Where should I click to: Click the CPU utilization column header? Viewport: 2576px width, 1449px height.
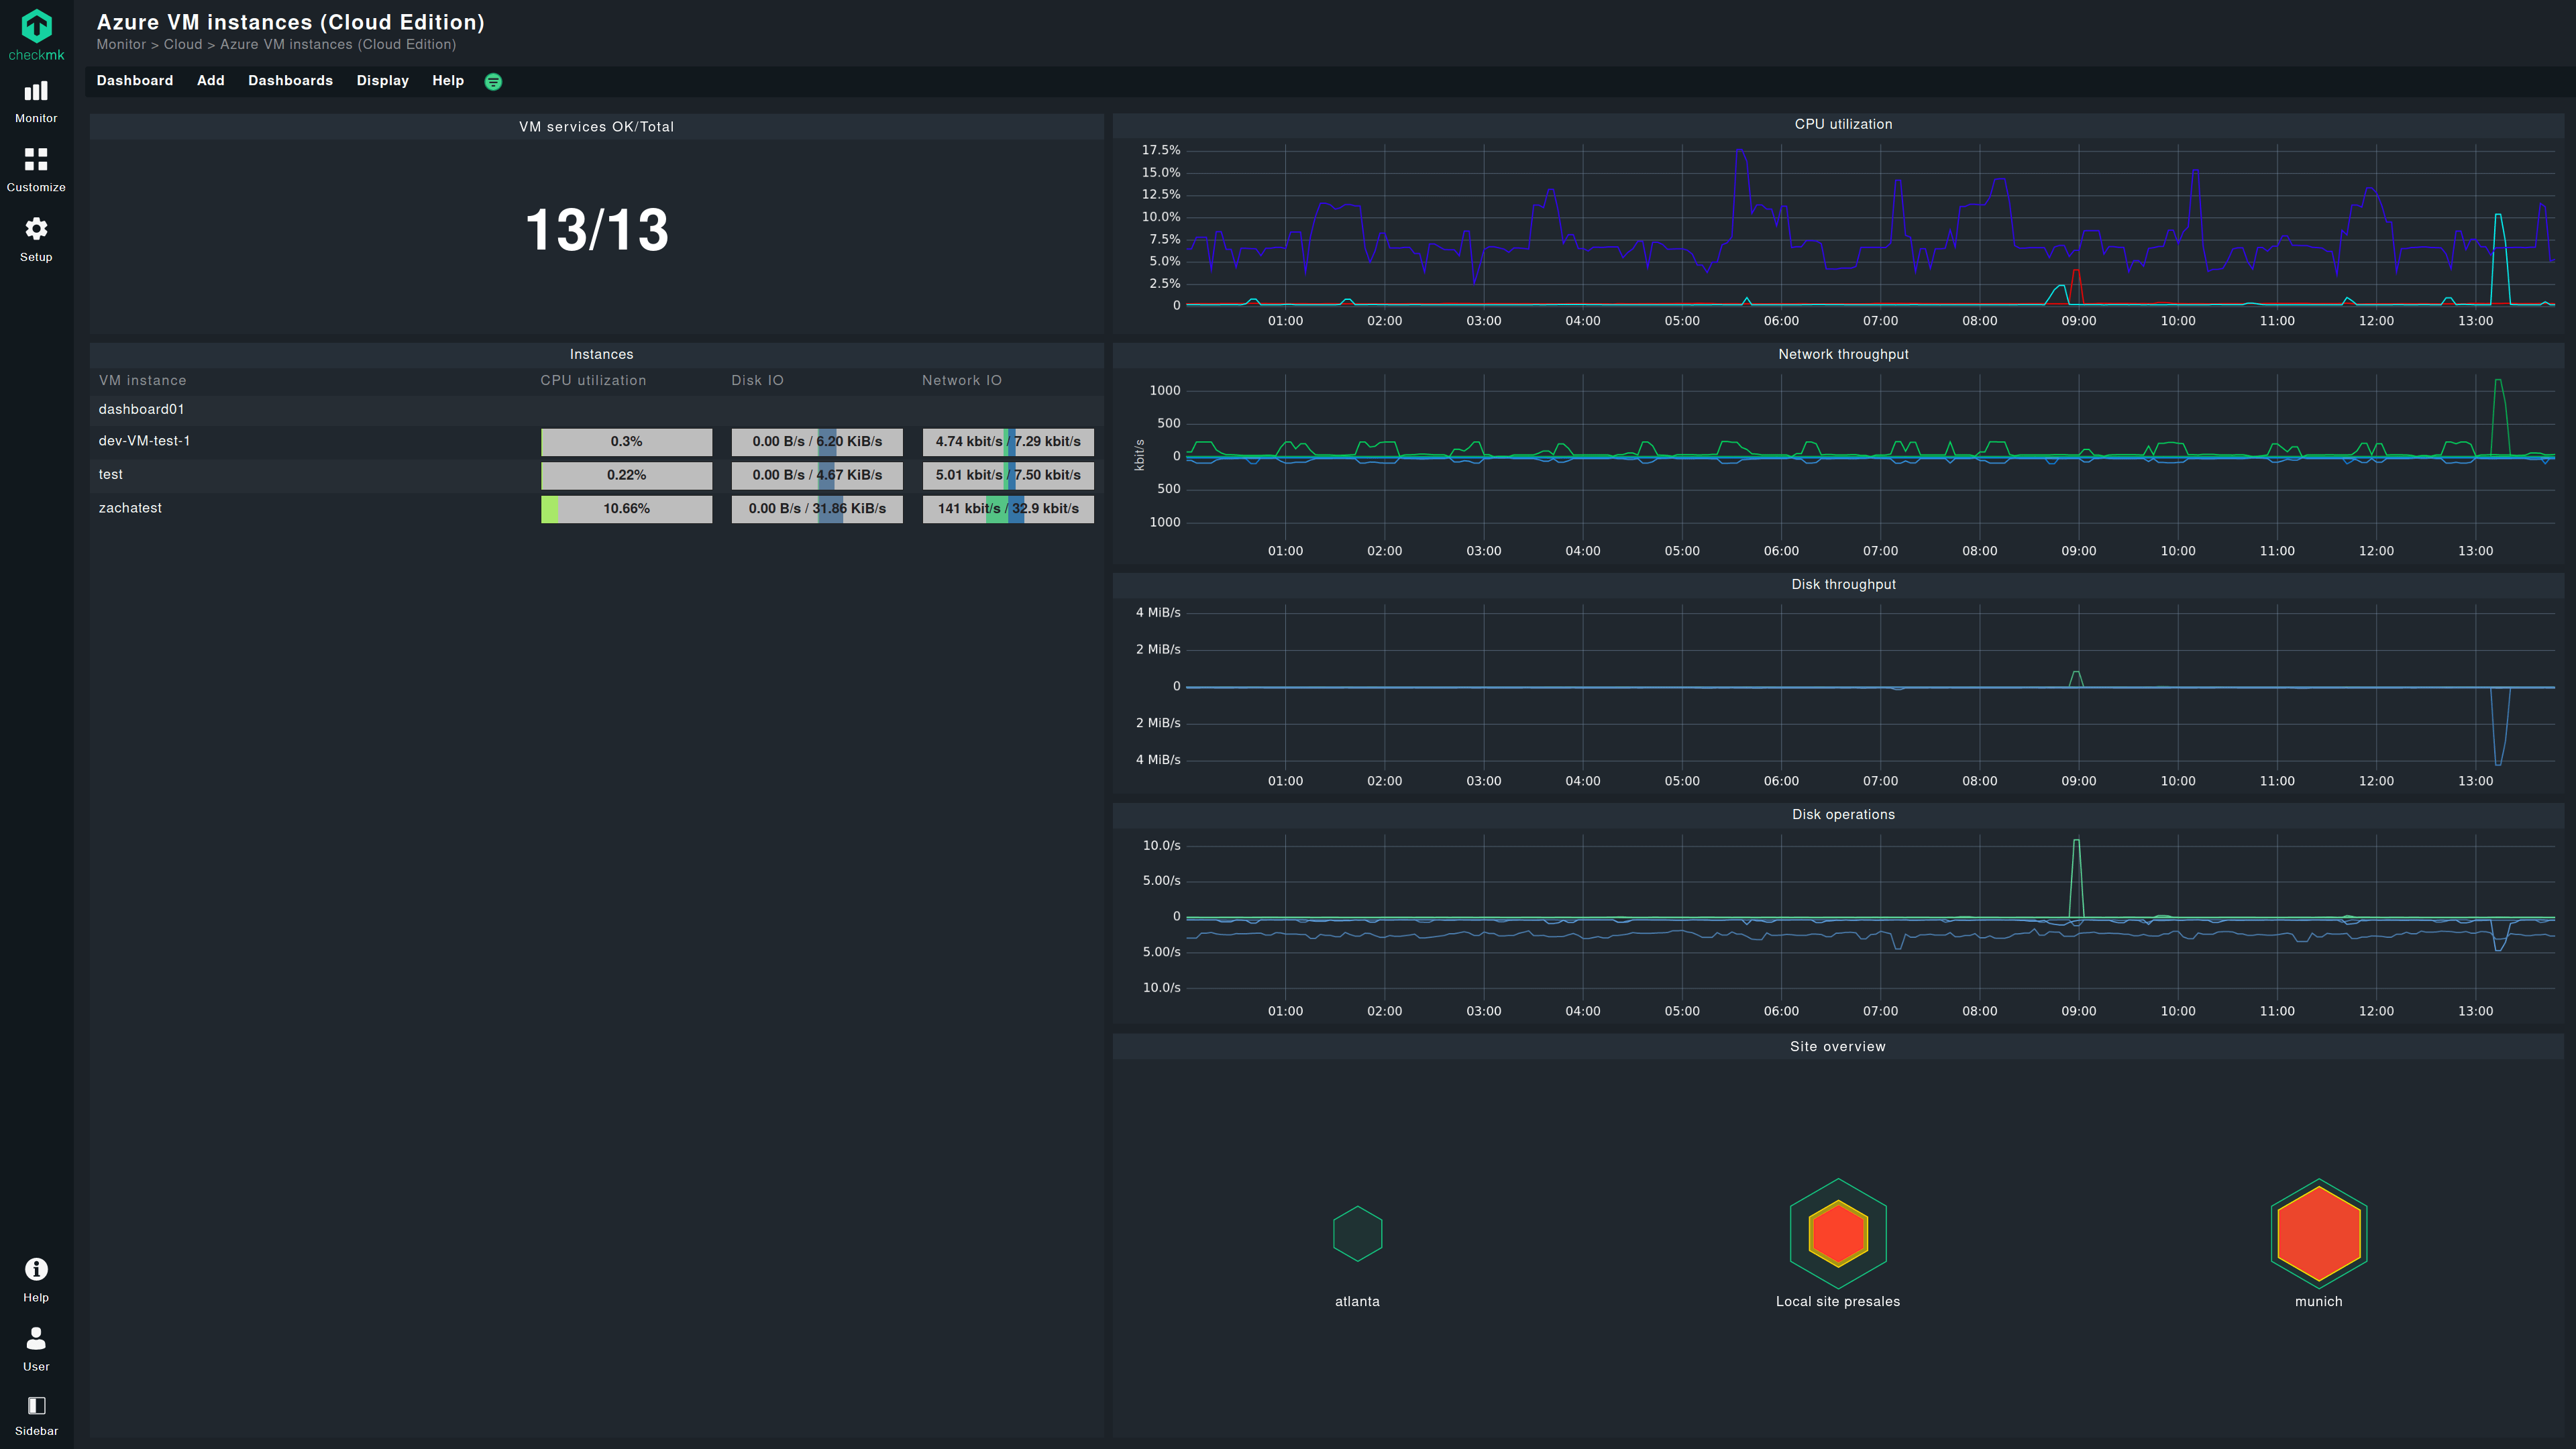[x=593, y=381]
